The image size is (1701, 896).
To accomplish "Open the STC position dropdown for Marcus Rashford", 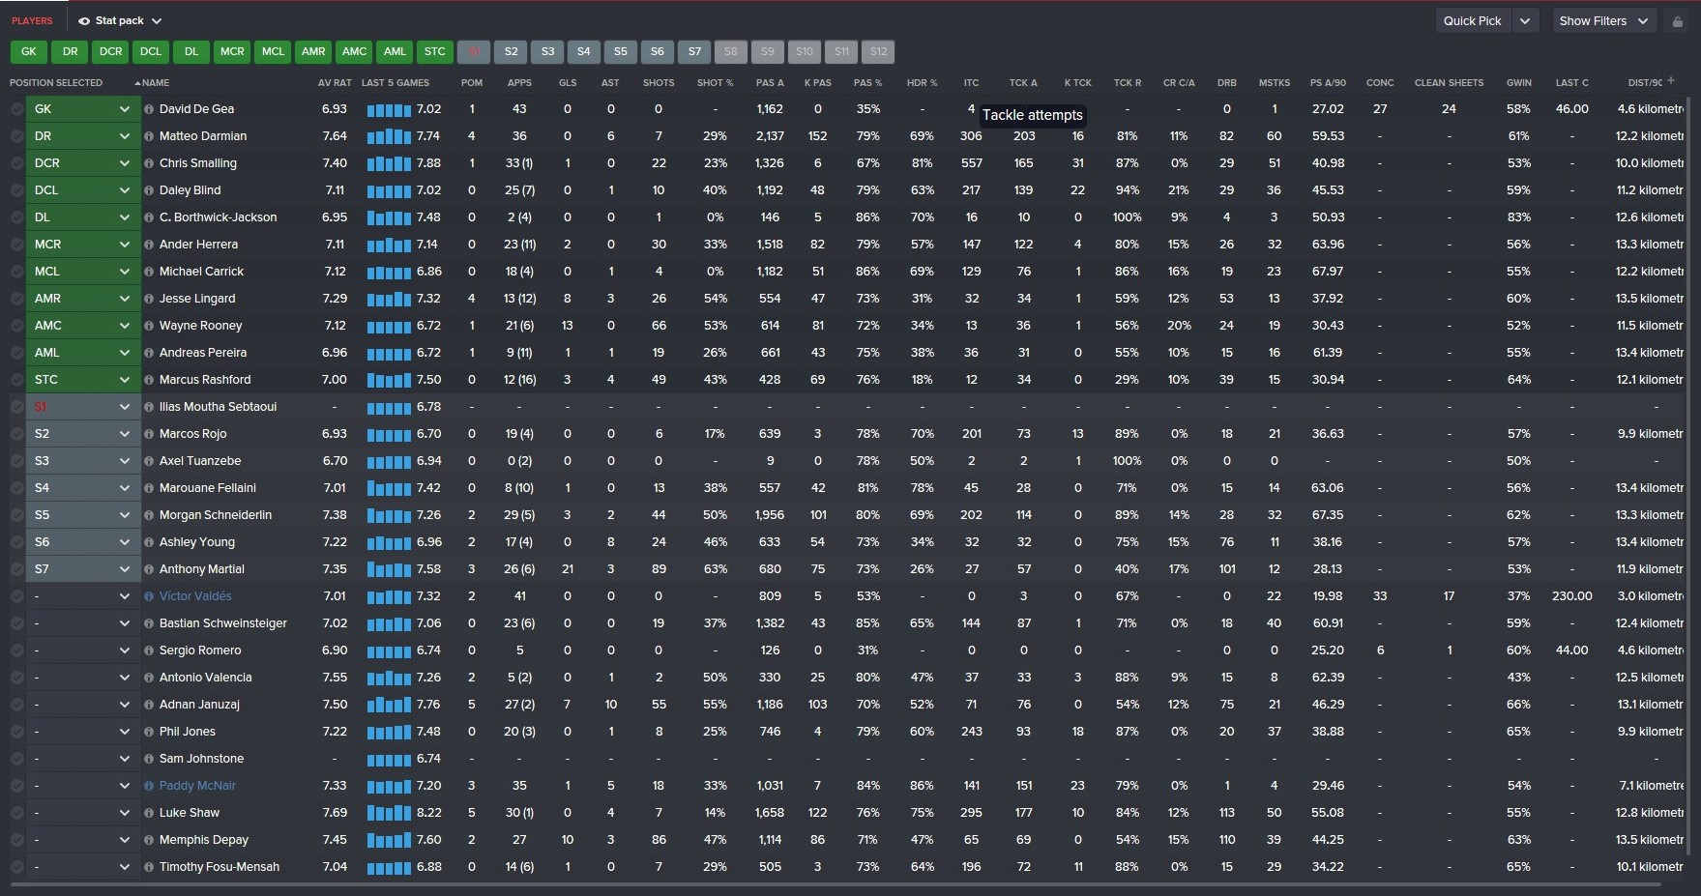I will point(83,380).
